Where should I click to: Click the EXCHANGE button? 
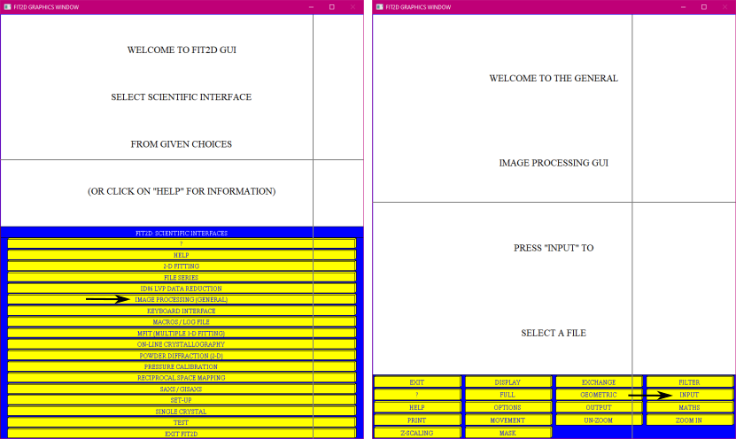click(x=599, y=382)
